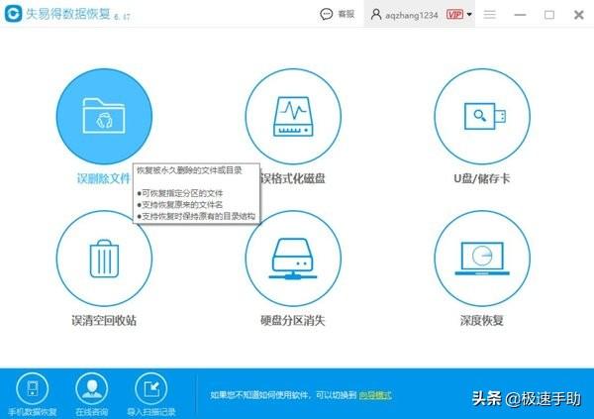Minimize the data recovery window
594x419 pixels.
coord(520,15)
